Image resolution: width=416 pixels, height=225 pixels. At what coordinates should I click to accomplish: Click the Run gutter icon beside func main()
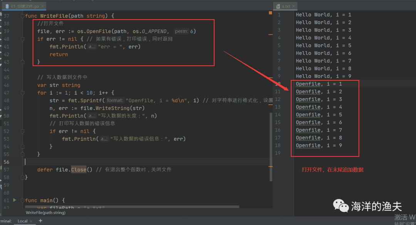(x=15, y=200)
